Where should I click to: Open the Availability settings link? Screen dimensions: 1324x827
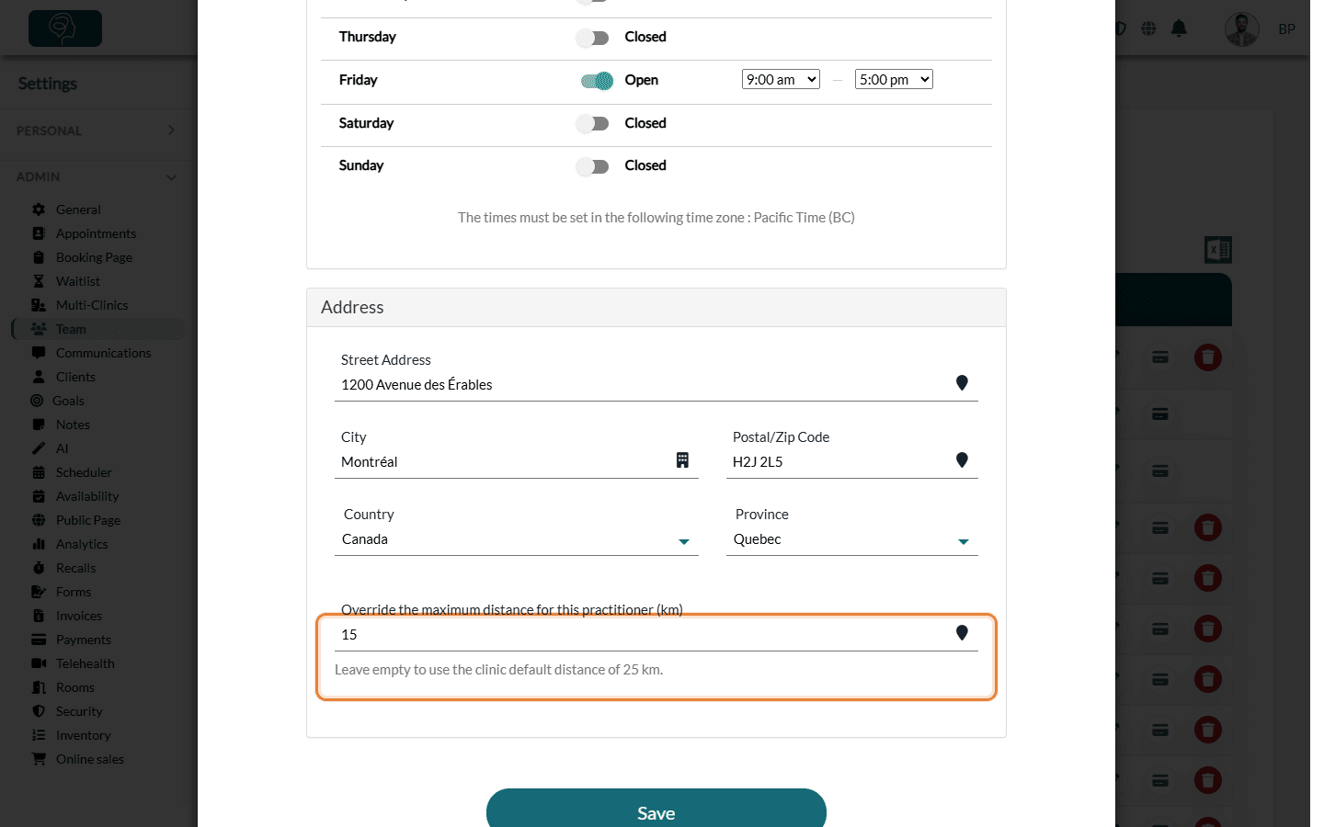[x=87, y=496]
